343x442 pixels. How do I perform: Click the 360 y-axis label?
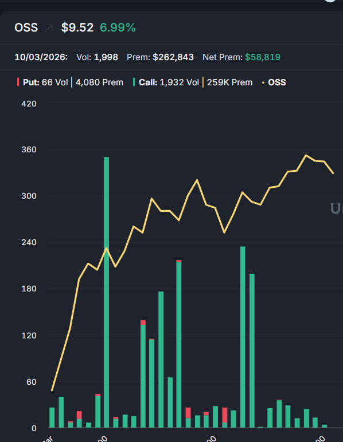point(29,149)
